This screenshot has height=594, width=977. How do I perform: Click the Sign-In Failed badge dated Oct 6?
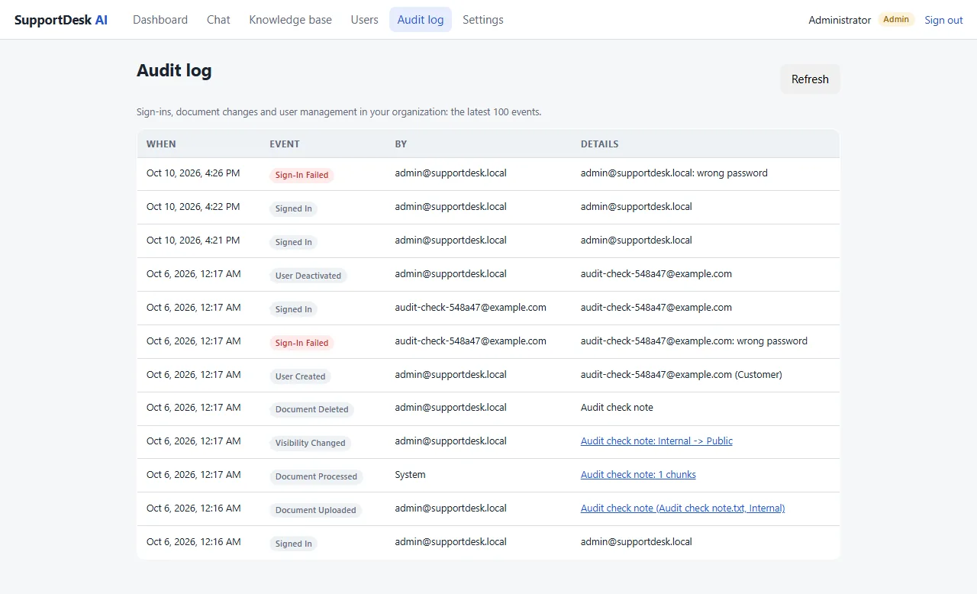tap(301, 343)
